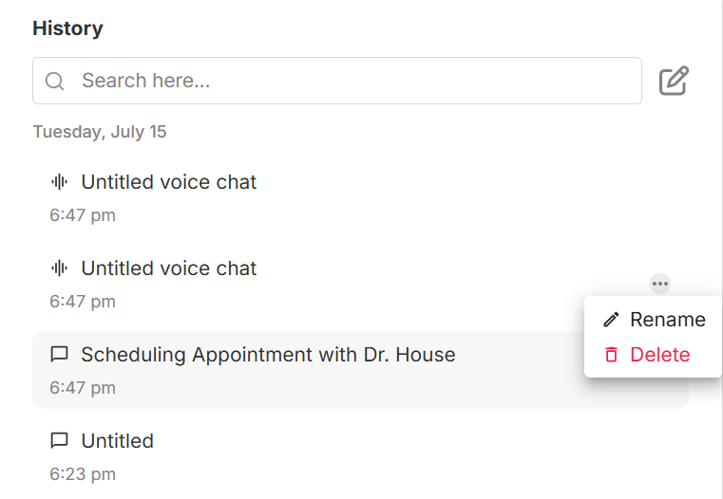Start a new chat with the compose icon
Viewport: 723px width, 499px height.
[x=674, y=82]
